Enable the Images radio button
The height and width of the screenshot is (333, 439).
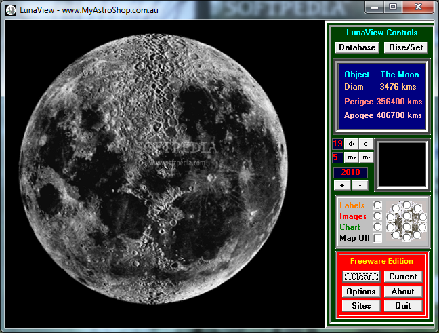tap(377, 216)
